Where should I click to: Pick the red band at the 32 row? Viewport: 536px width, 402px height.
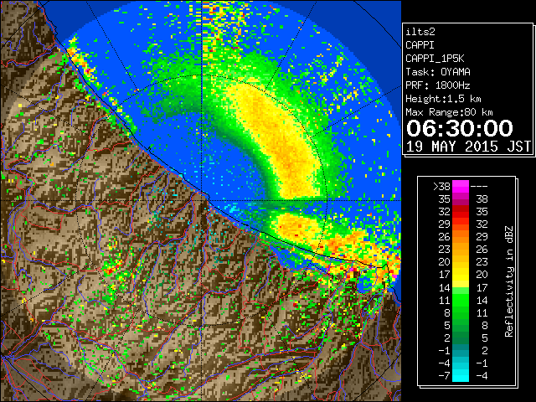[x=461, y=212]
